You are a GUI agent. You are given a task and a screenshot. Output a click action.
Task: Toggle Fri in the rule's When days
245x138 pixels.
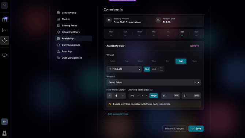tap(167, 61)
